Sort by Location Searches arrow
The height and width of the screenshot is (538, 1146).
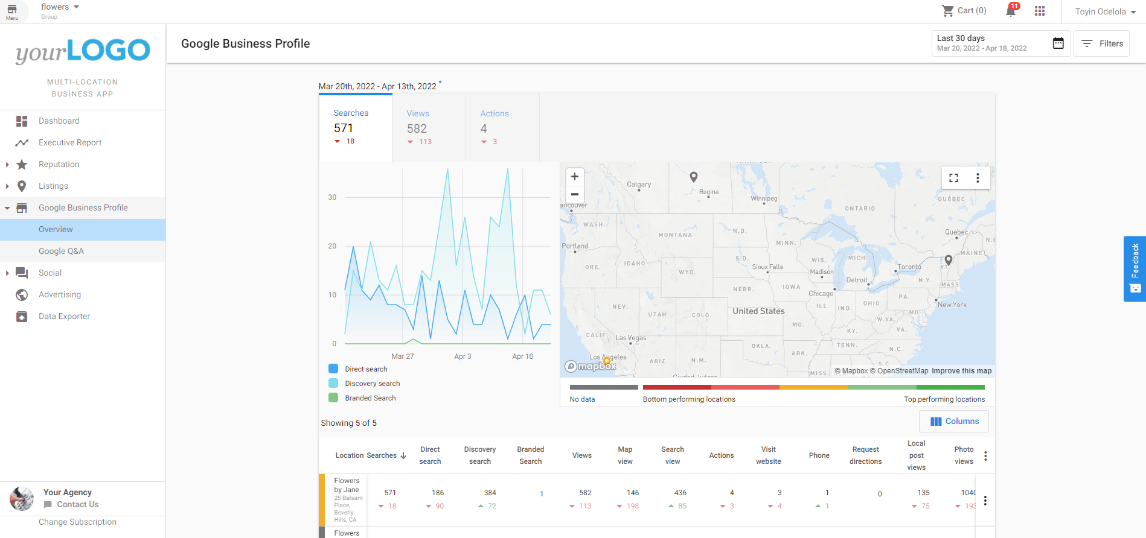[403, 455]
